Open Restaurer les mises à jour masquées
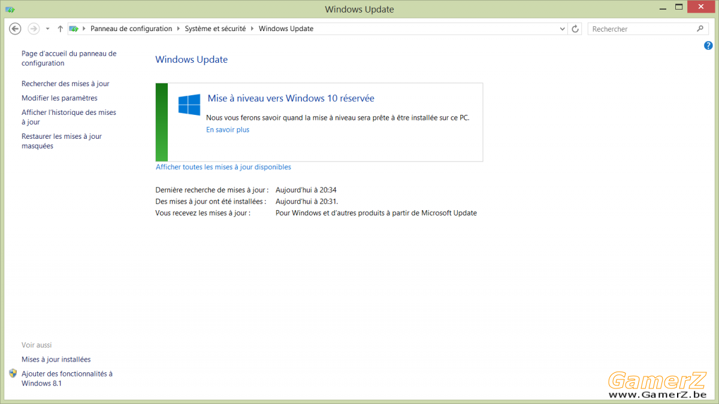Screen dimensions: 719x404 point(62,141)
